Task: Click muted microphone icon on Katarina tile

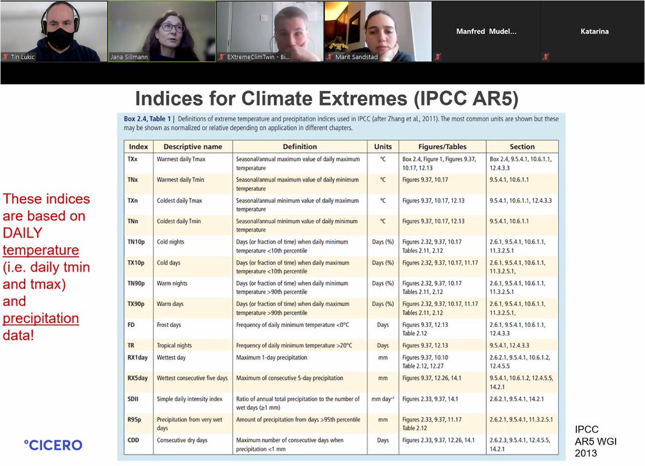Action: 546,56
